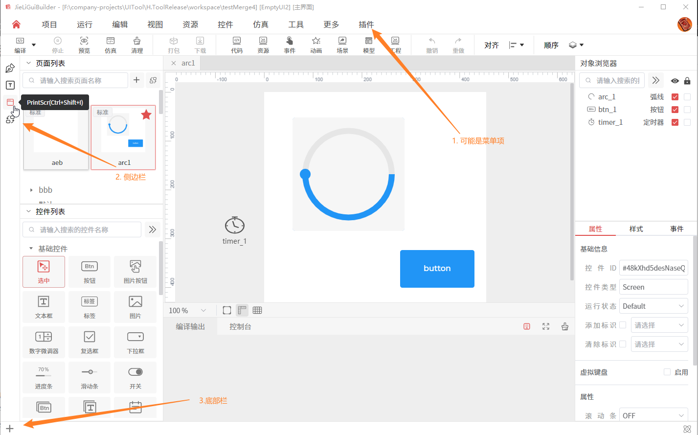Click the add page plus button
Viewport: 698px width, 435px height.
[x=136, y=80]
